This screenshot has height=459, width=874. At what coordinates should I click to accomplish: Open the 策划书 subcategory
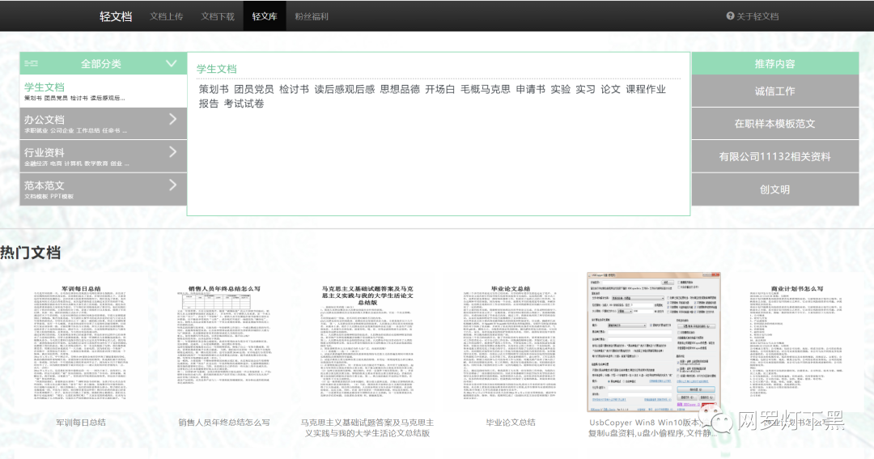(214, 89)
